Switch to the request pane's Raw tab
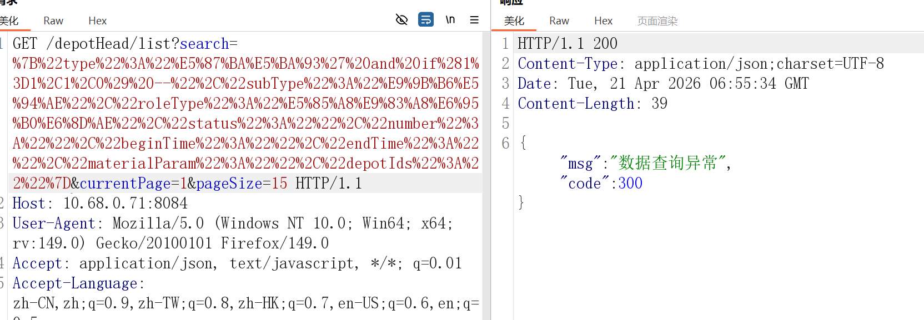This screenshot has height=320, width=924. click(53, 21)
